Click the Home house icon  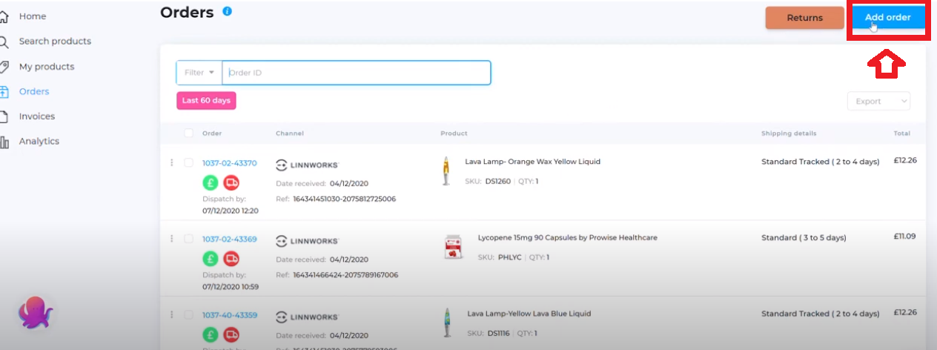tap(4, 16)
